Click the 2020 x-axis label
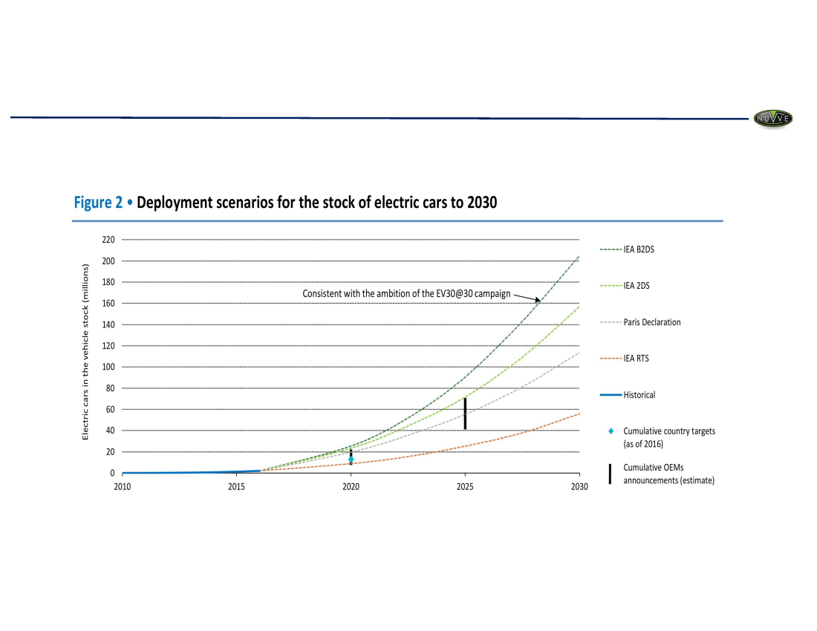The image size is (817, 631). coord(351,486)
